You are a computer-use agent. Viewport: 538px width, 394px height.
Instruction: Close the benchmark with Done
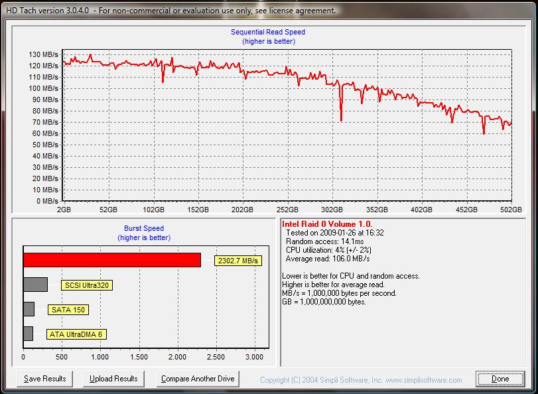click(x=500, y=379)
